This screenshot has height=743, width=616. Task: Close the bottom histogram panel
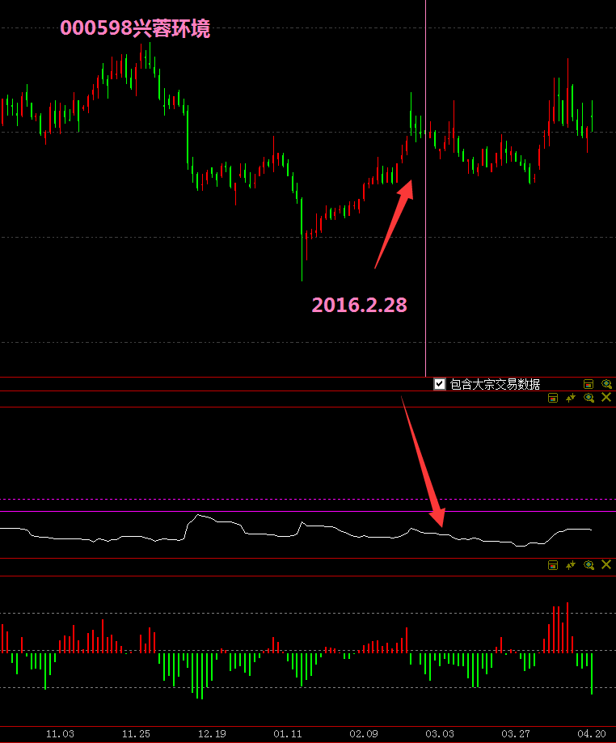pos(606,565)
